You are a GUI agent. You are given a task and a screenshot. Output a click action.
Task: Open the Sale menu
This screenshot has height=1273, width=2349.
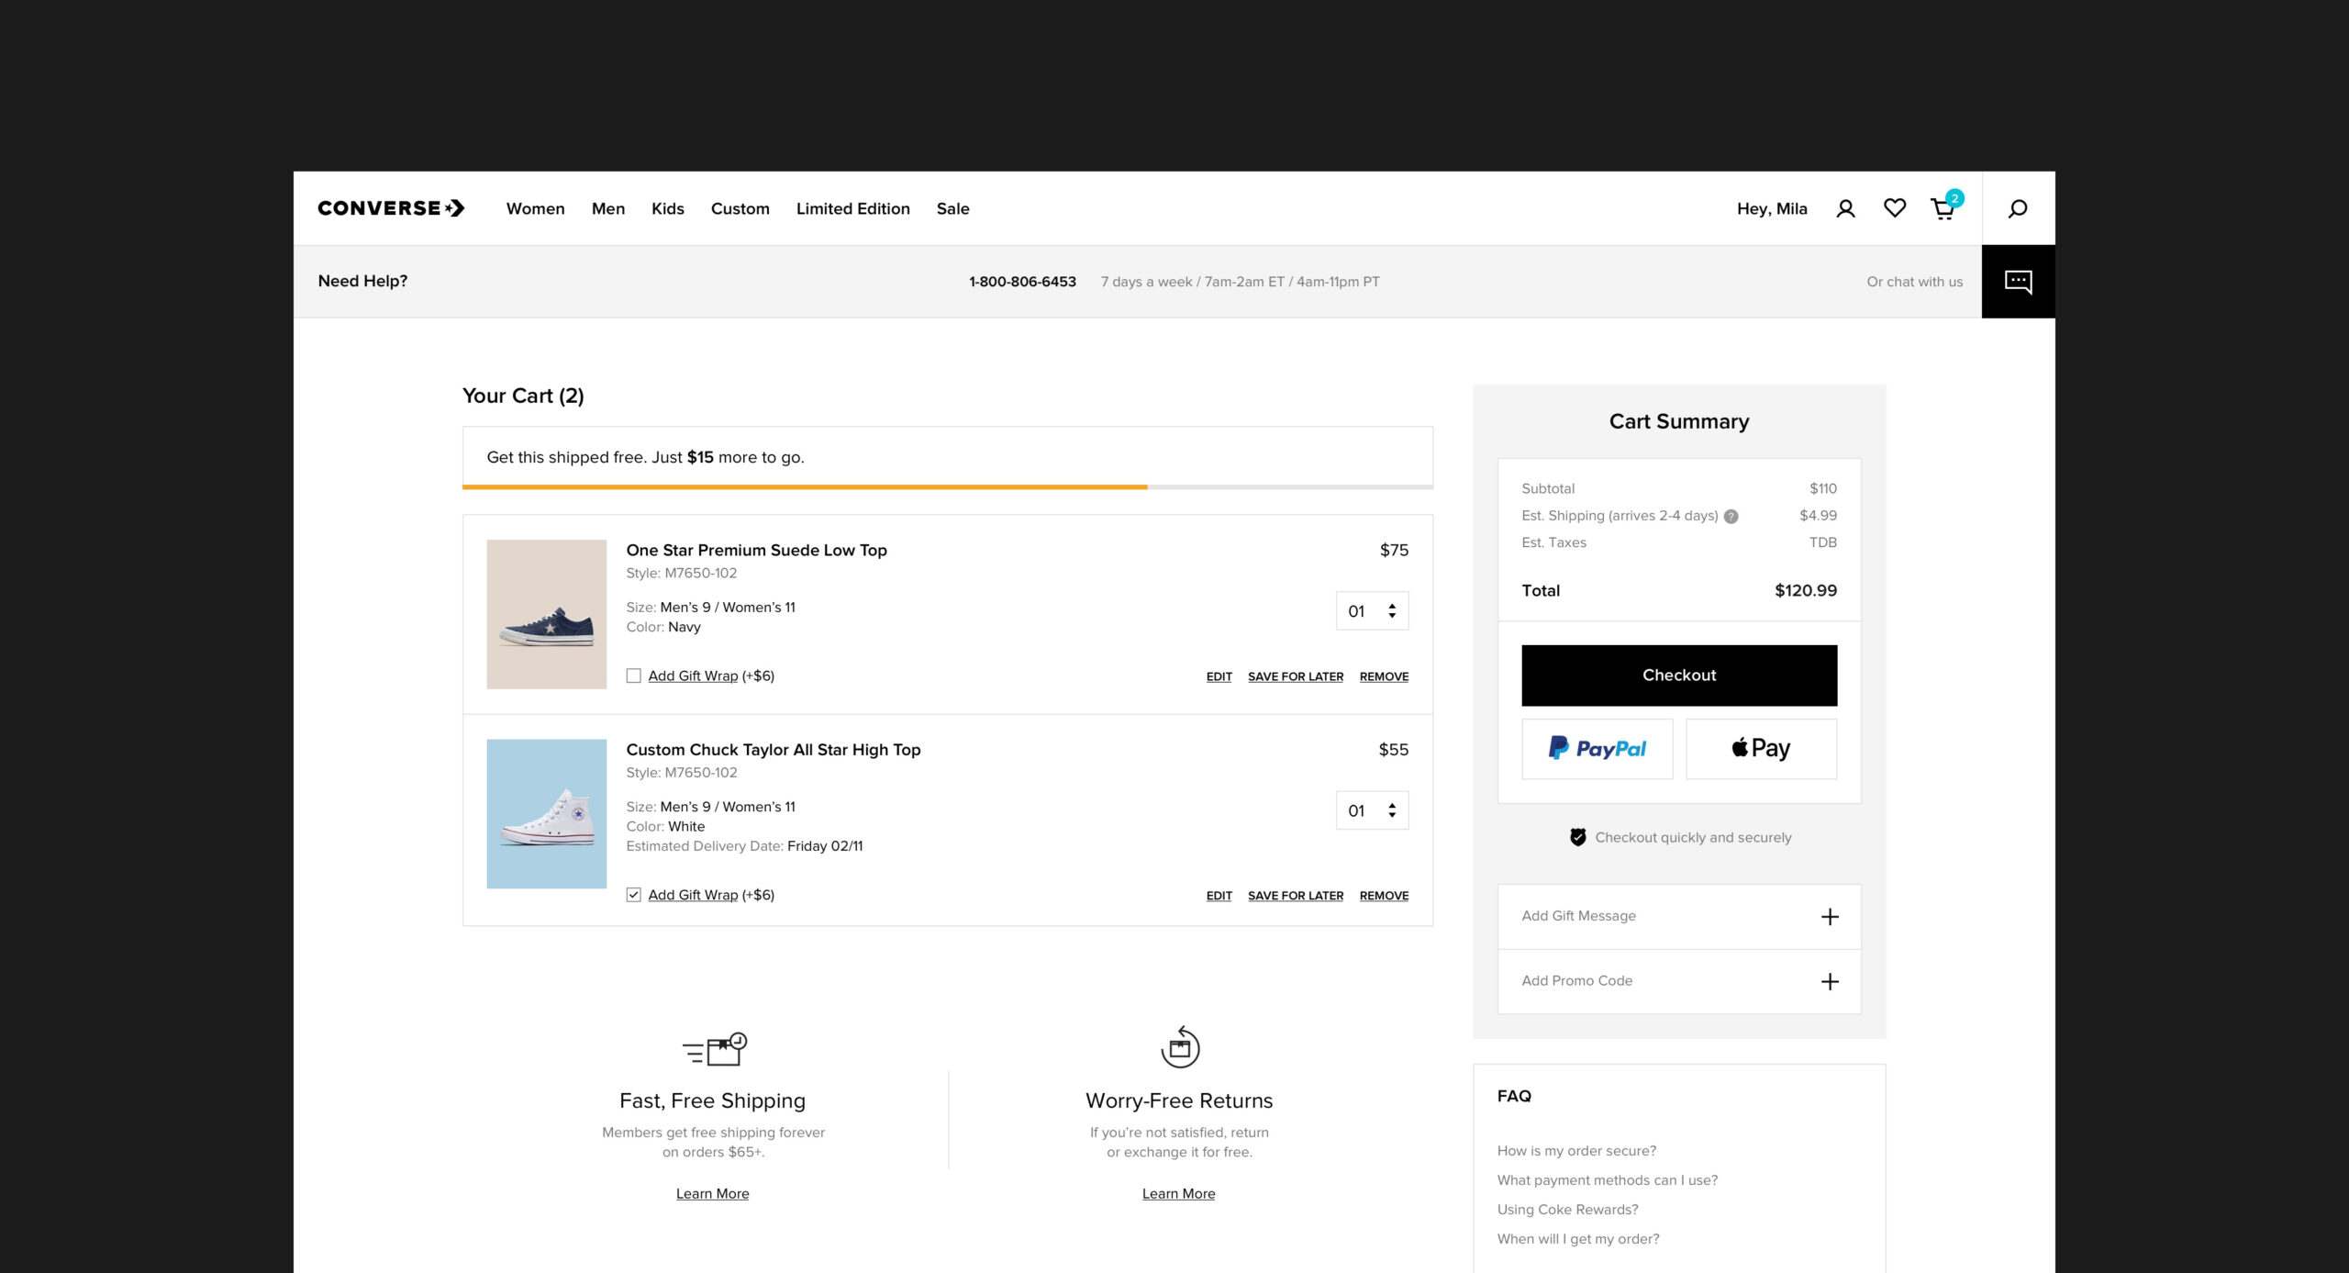[953, 208]
